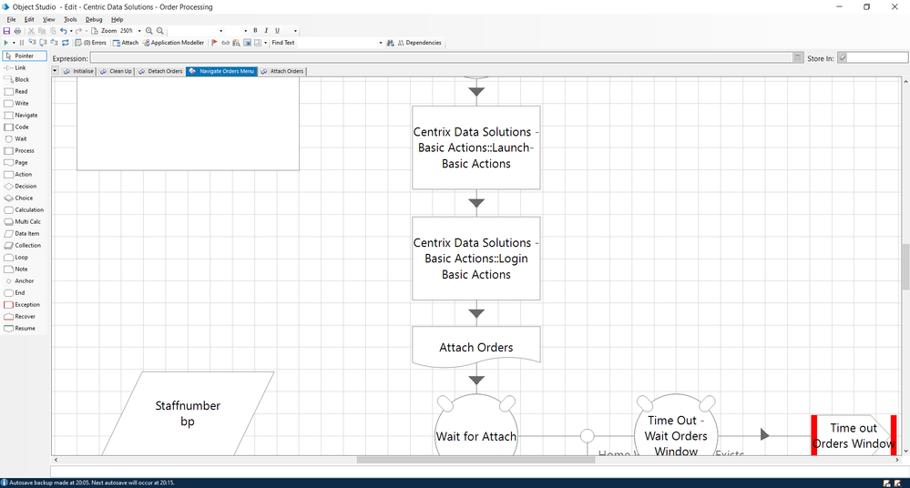Image resolution: width=910 pixels, height=488 pixels.
Task: Select the Link tool
Action: tap(20, 67)
